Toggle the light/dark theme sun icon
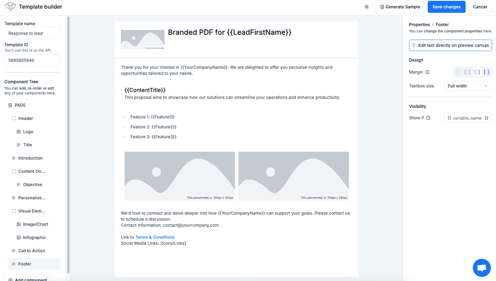Viewport: 496px width, 281px height. (367, 7)
